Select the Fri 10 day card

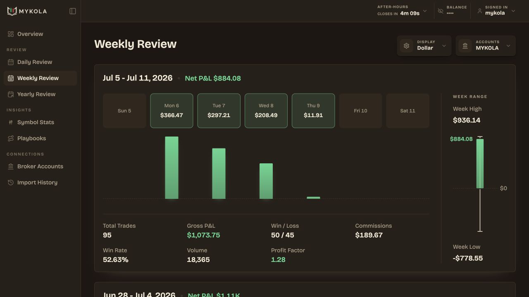(x=360, y=111)
